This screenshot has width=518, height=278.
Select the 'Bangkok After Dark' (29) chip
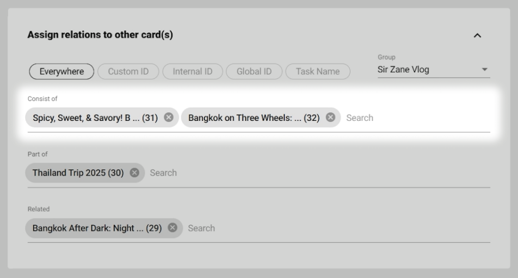pos(97,228)
